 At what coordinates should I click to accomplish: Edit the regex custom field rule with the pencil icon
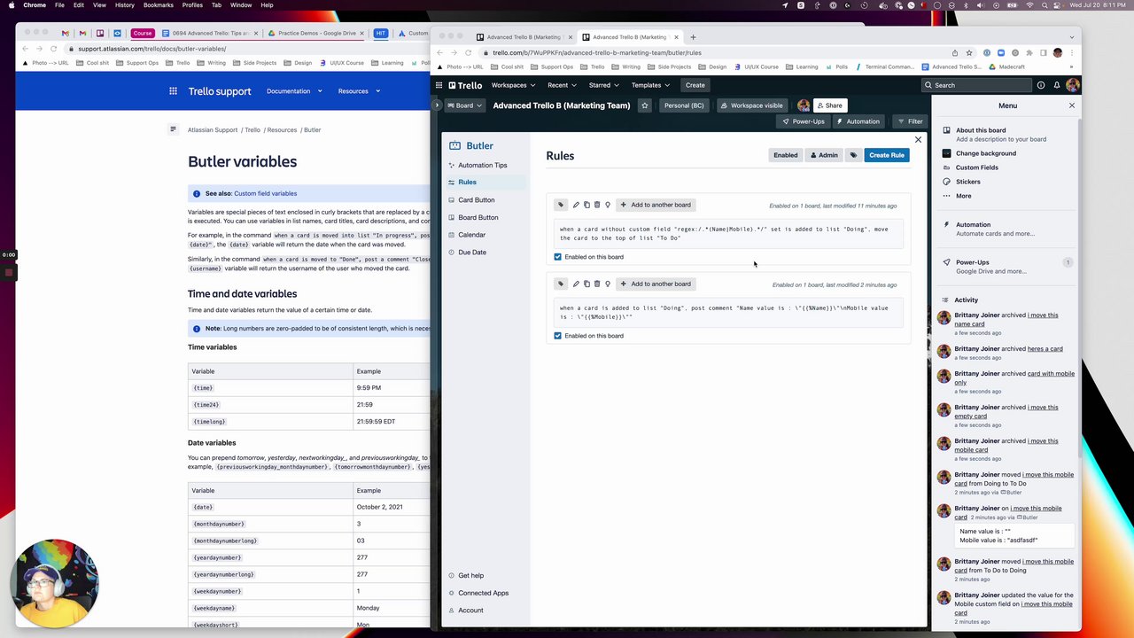(576, 205)
